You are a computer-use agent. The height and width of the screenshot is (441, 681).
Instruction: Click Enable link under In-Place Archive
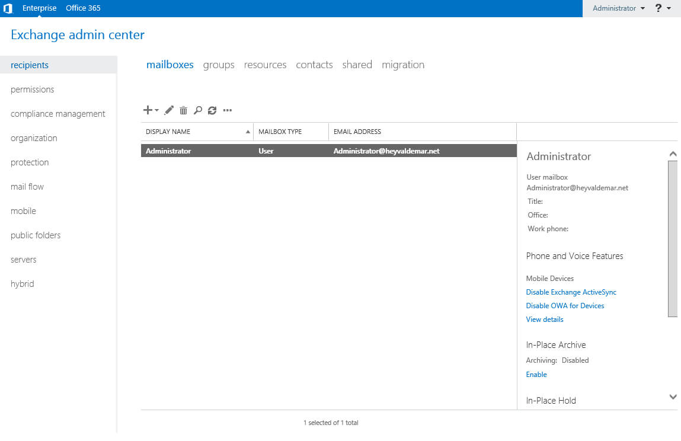[536, 374]
